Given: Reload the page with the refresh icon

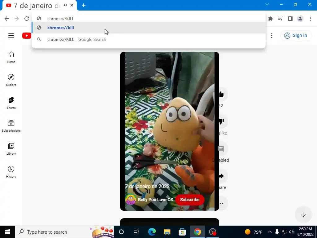Looking at the screenshot, I should click(27, 19).
